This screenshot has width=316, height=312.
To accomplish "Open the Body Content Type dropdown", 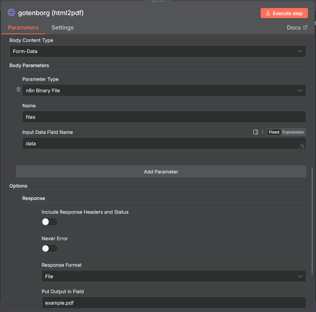I will pyautogui.click(x=157, y=51).
